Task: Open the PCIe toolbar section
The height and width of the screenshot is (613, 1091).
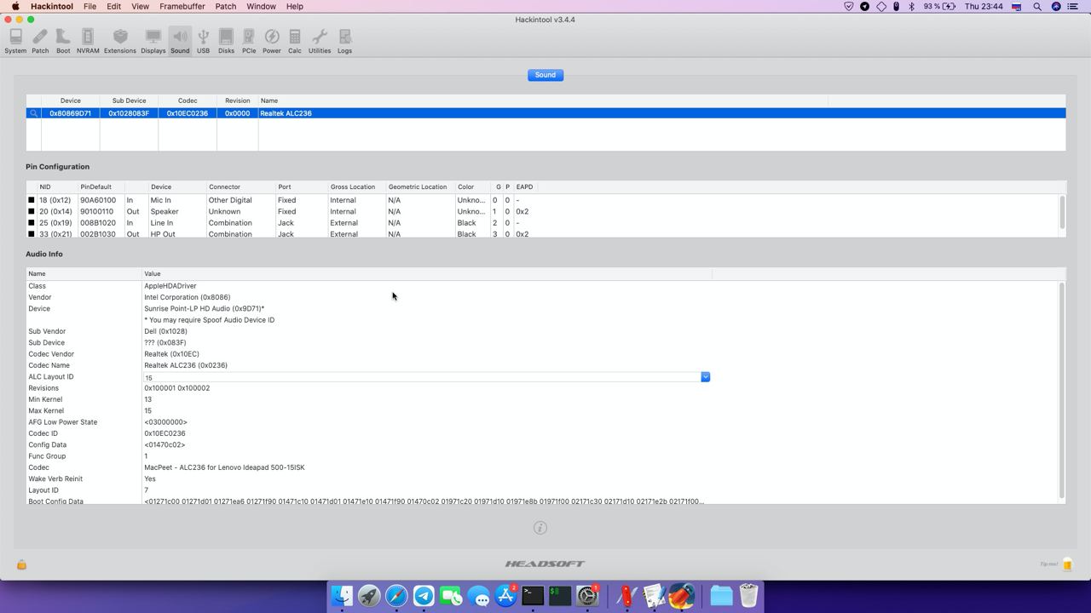Action: (249, 41)
